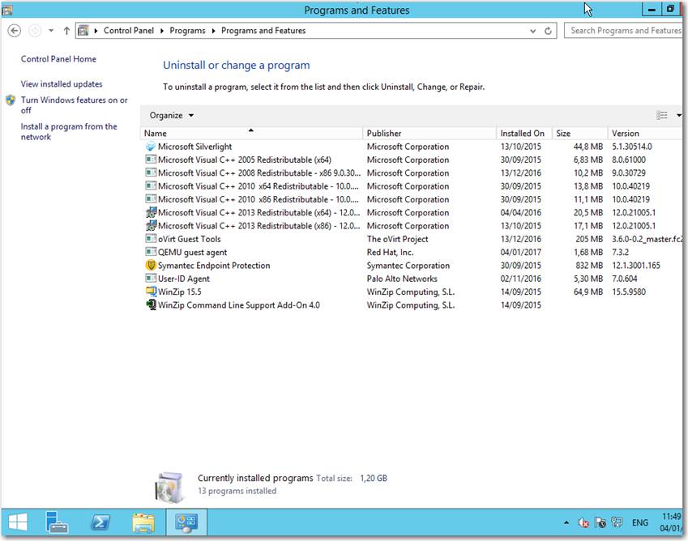Sort the list by Publisher column

pos(429,133)
